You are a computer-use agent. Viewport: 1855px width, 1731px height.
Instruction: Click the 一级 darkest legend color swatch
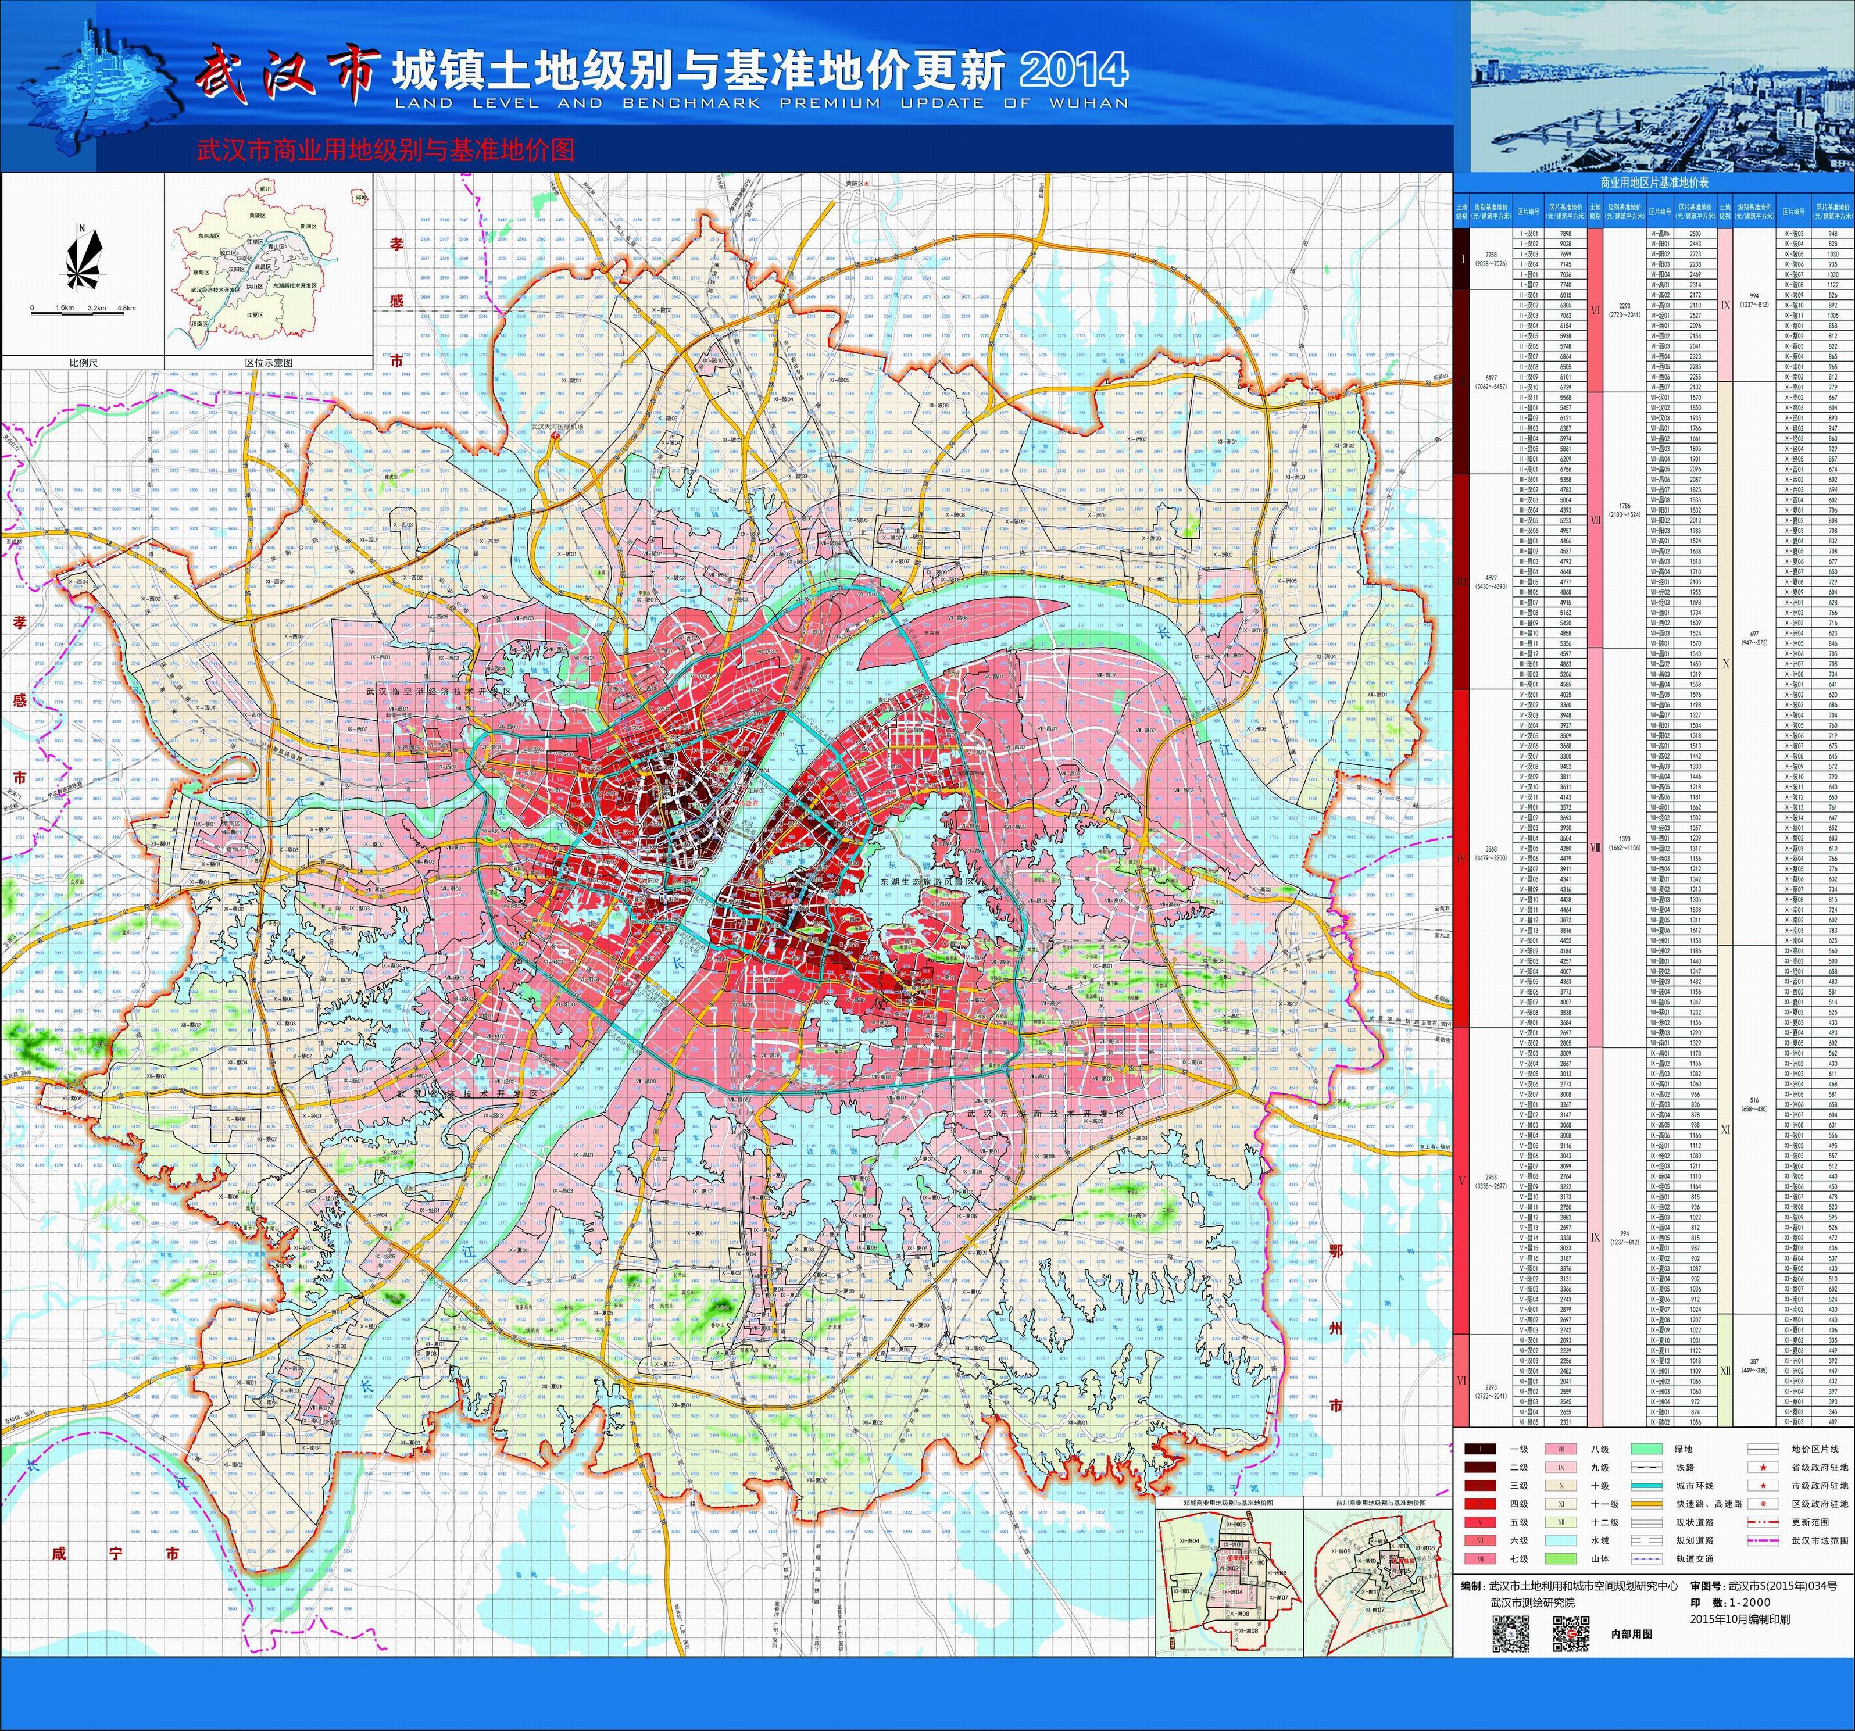(x=1480, y=1449)
